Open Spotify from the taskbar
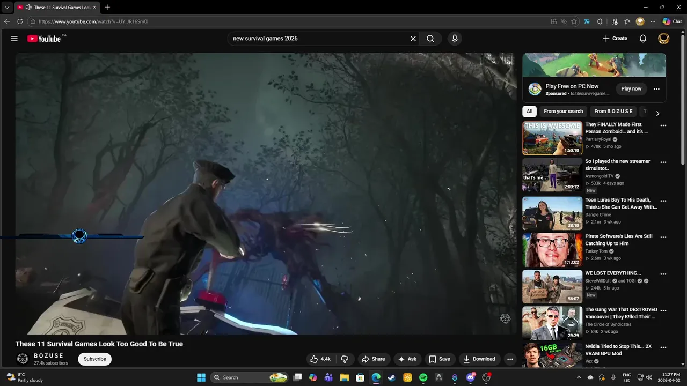This screenshot has height=386, width=687. (x=423, y=377)
